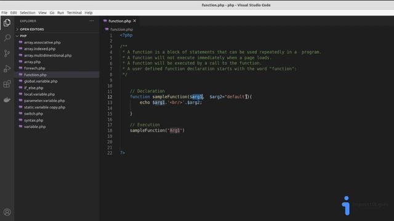Select the function.php editor tab
This screenshot has width=394, height=221.
pyautogui.click(x=119, y=21)
